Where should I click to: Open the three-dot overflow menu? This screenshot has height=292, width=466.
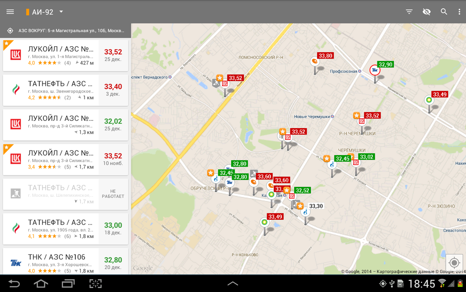[460, 11]
